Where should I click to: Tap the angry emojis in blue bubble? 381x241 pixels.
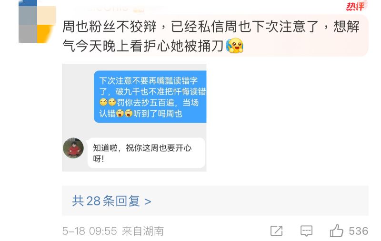coord(124,113)
